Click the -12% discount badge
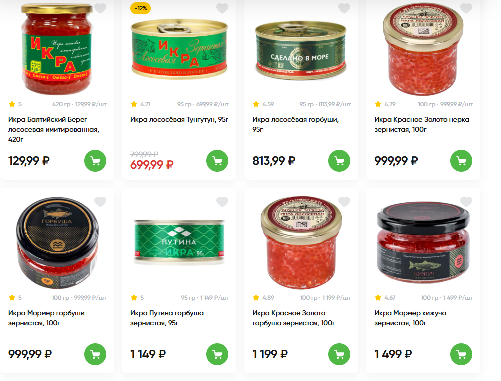 pyautogui.click(x=140, y=8)
